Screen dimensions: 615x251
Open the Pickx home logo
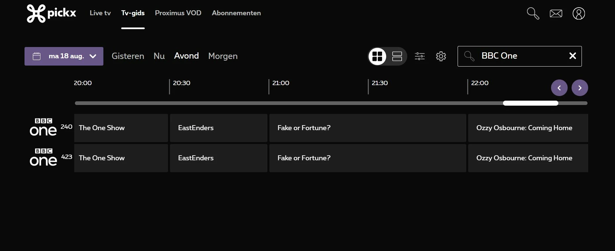click(x=51, y=13)
